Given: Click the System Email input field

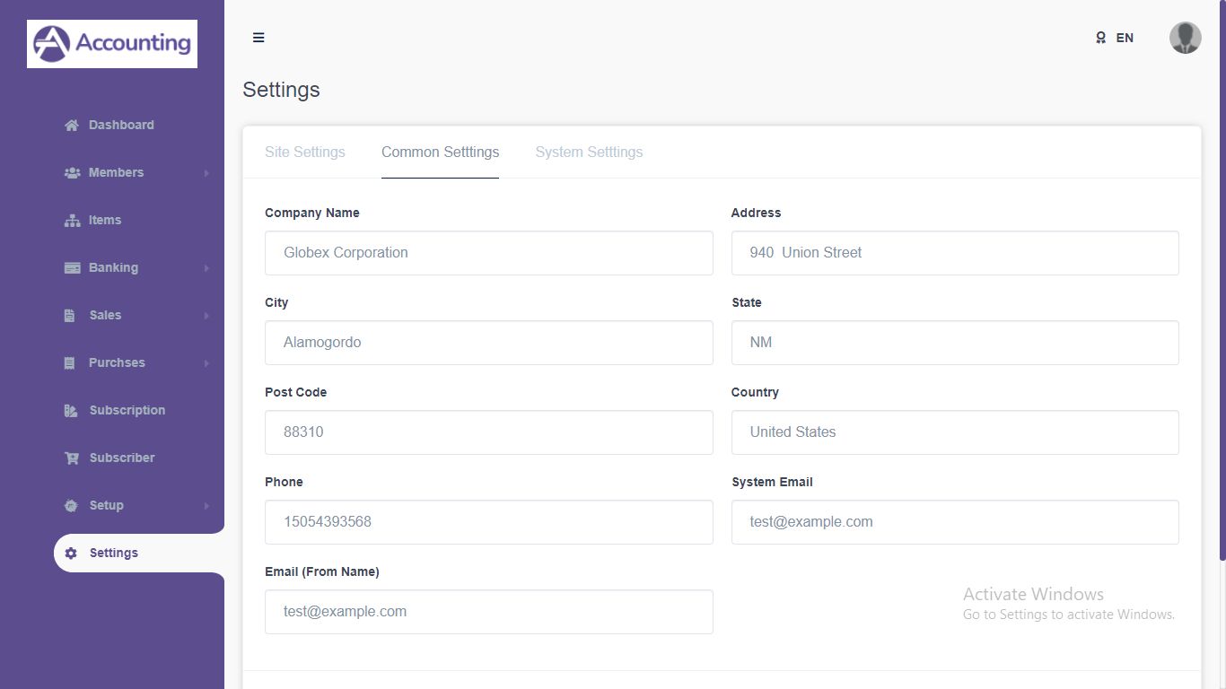Looking at the screenshot, I should [x=955, y=522].
